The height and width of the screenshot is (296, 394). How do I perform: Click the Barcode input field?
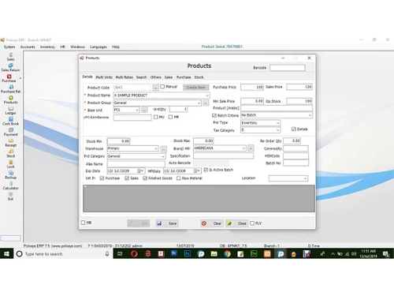point(288,68)
